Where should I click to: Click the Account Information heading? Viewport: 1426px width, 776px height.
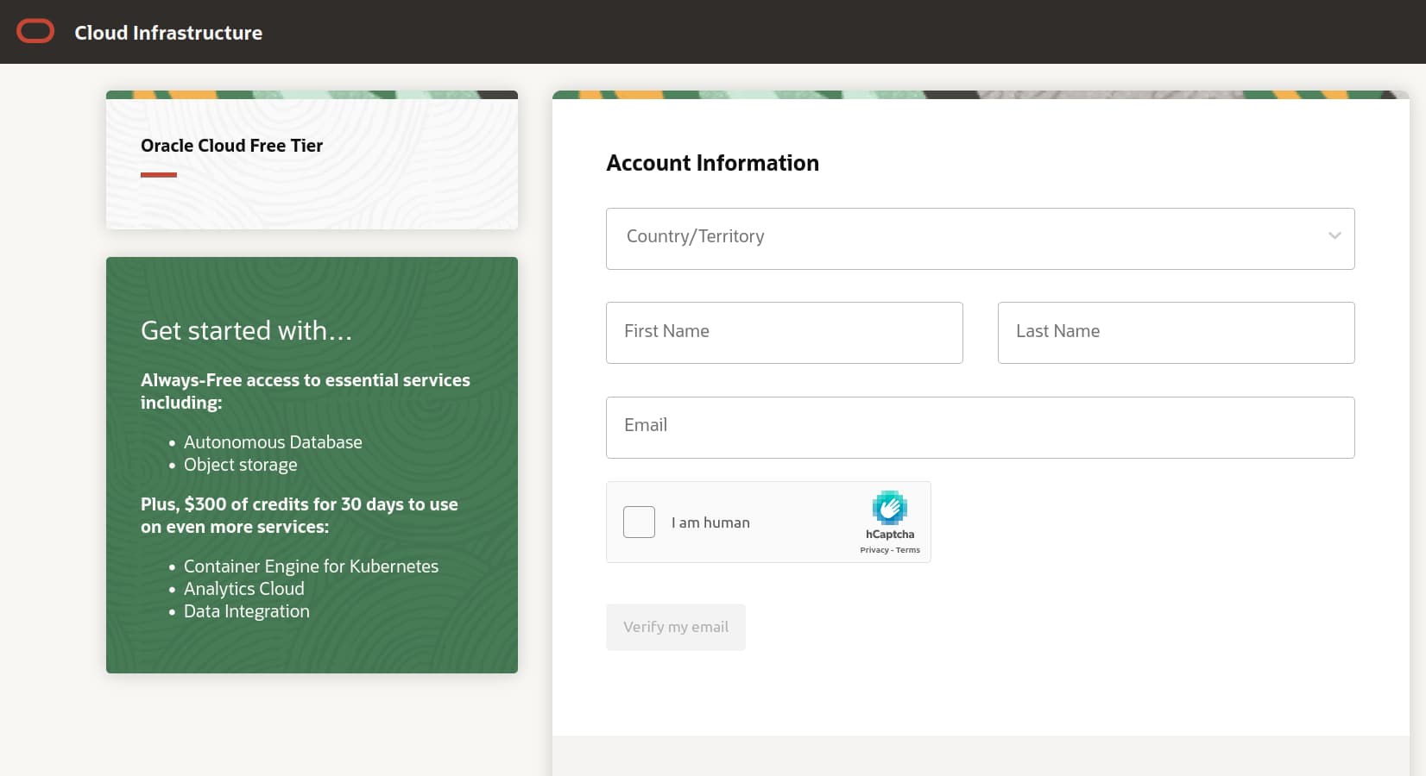pos(712,163)
